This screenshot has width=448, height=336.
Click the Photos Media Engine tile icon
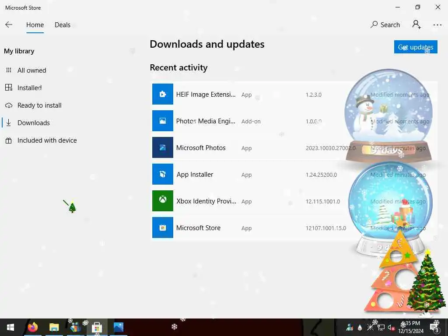click(x=163, y=121)
